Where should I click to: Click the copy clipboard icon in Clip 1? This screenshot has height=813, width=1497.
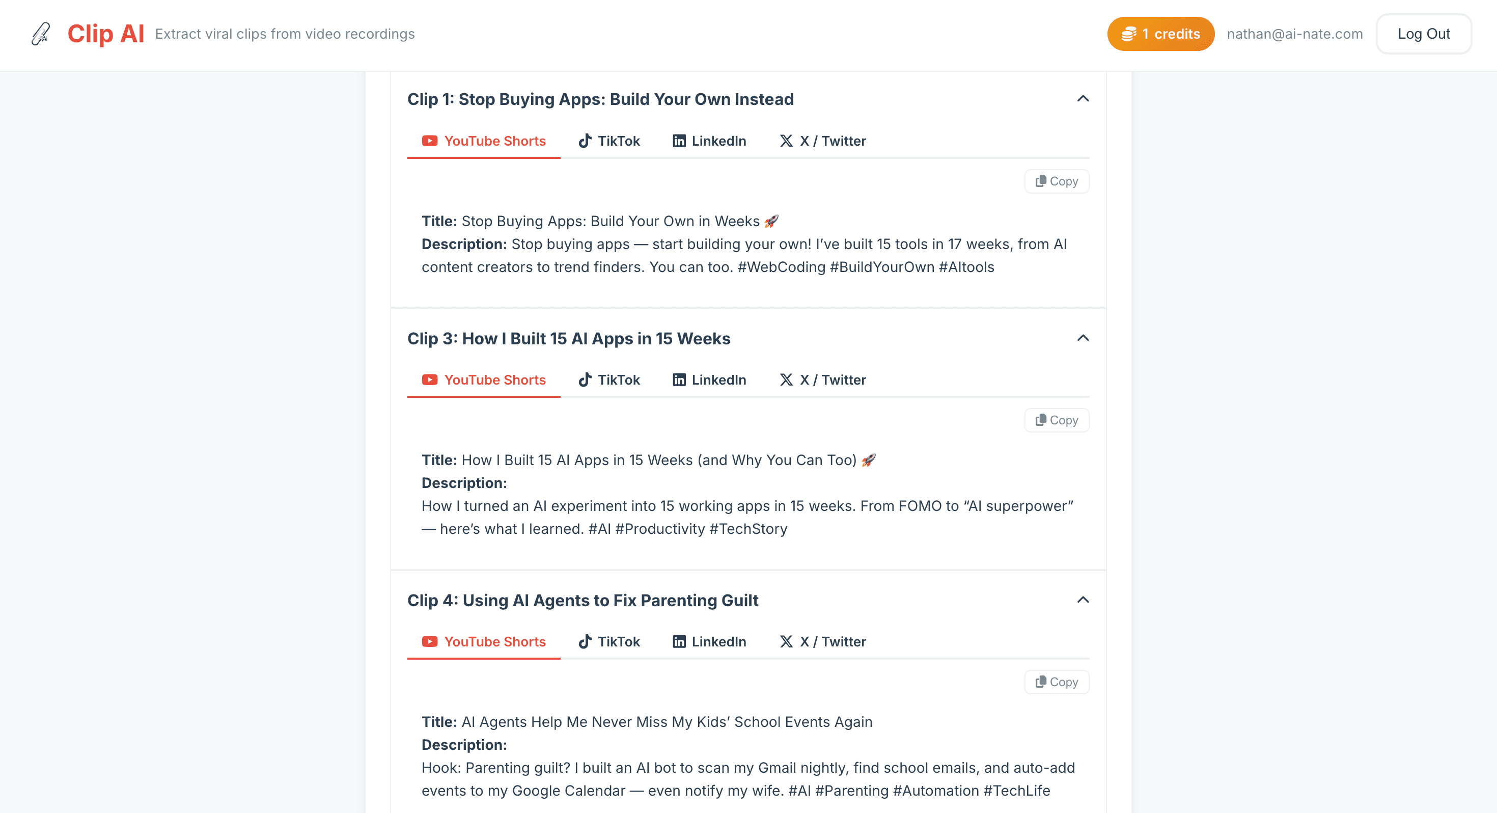point(1040,181)
